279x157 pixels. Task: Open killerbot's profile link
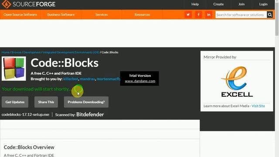click(x=71, y=79)
